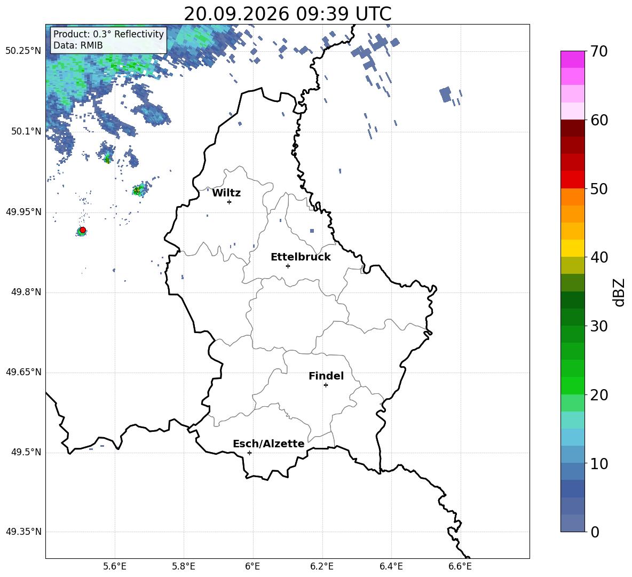The width and height of the screenshot is (632, 577).
Task: Click the blue 10 dBZ colorbar segment
Action: point(572,455)
